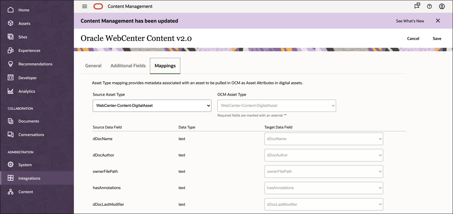Go to Assets in sidebar
This screenshot has width=453, height=214.
coord(24,23)
